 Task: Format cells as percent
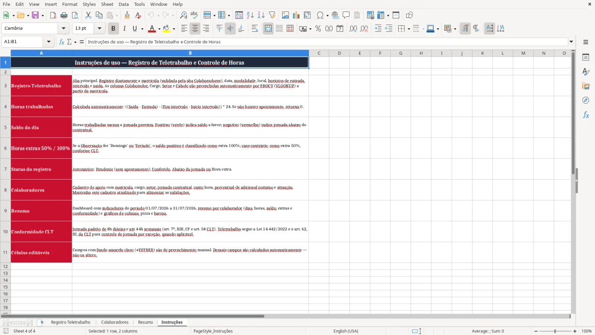pos(318,29)
